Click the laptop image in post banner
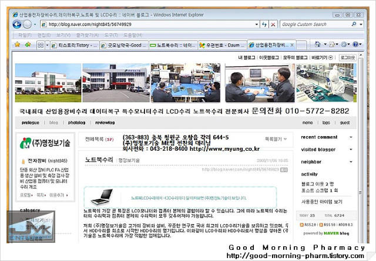This screenshot has height=261, width=376. pyautogui.click(x=102, y=197)
